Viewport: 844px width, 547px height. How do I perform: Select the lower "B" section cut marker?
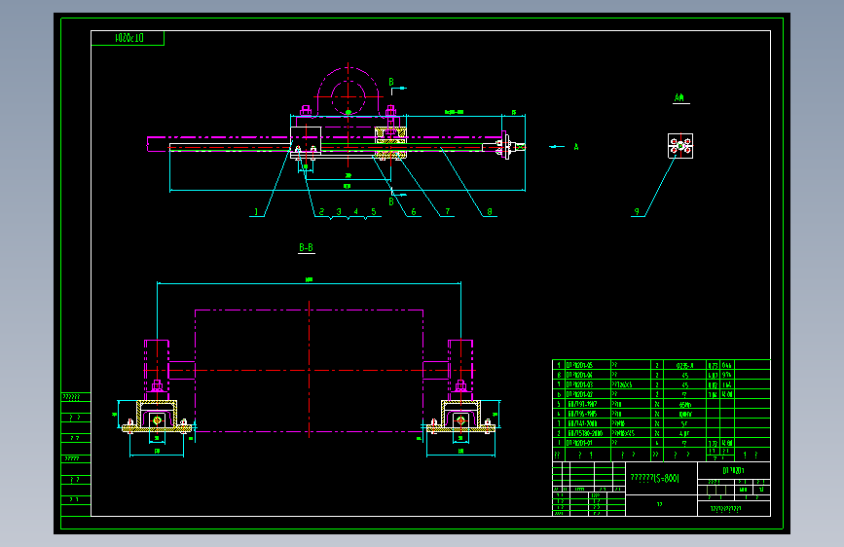392,201
